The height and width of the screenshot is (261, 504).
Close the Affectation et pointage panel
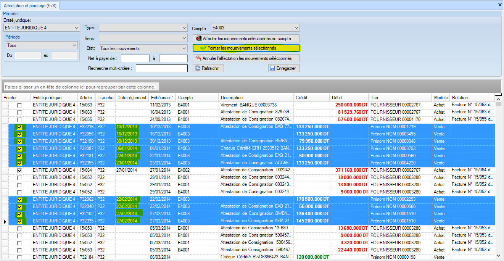[500, 5]
